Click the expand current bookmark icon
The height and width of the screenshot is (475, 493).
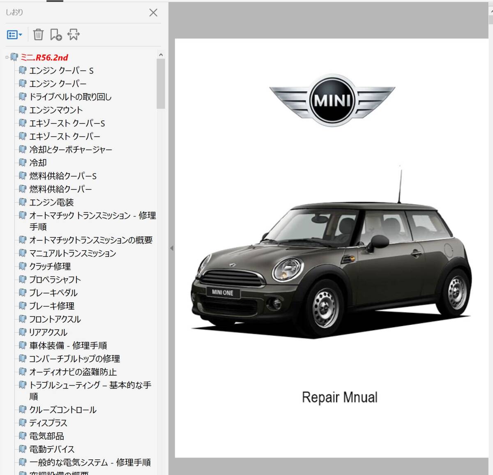73,35
